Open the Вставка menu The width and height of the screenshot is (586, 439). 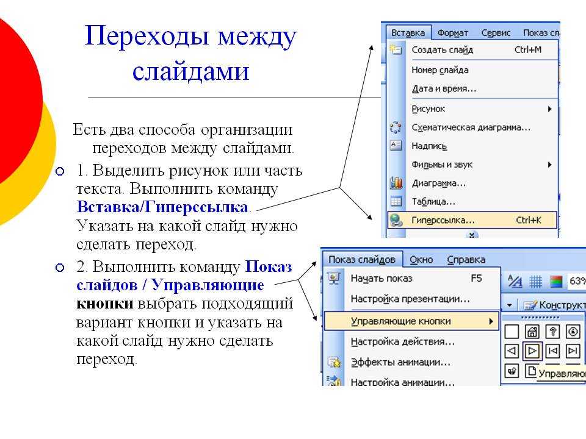coord(408,33)
